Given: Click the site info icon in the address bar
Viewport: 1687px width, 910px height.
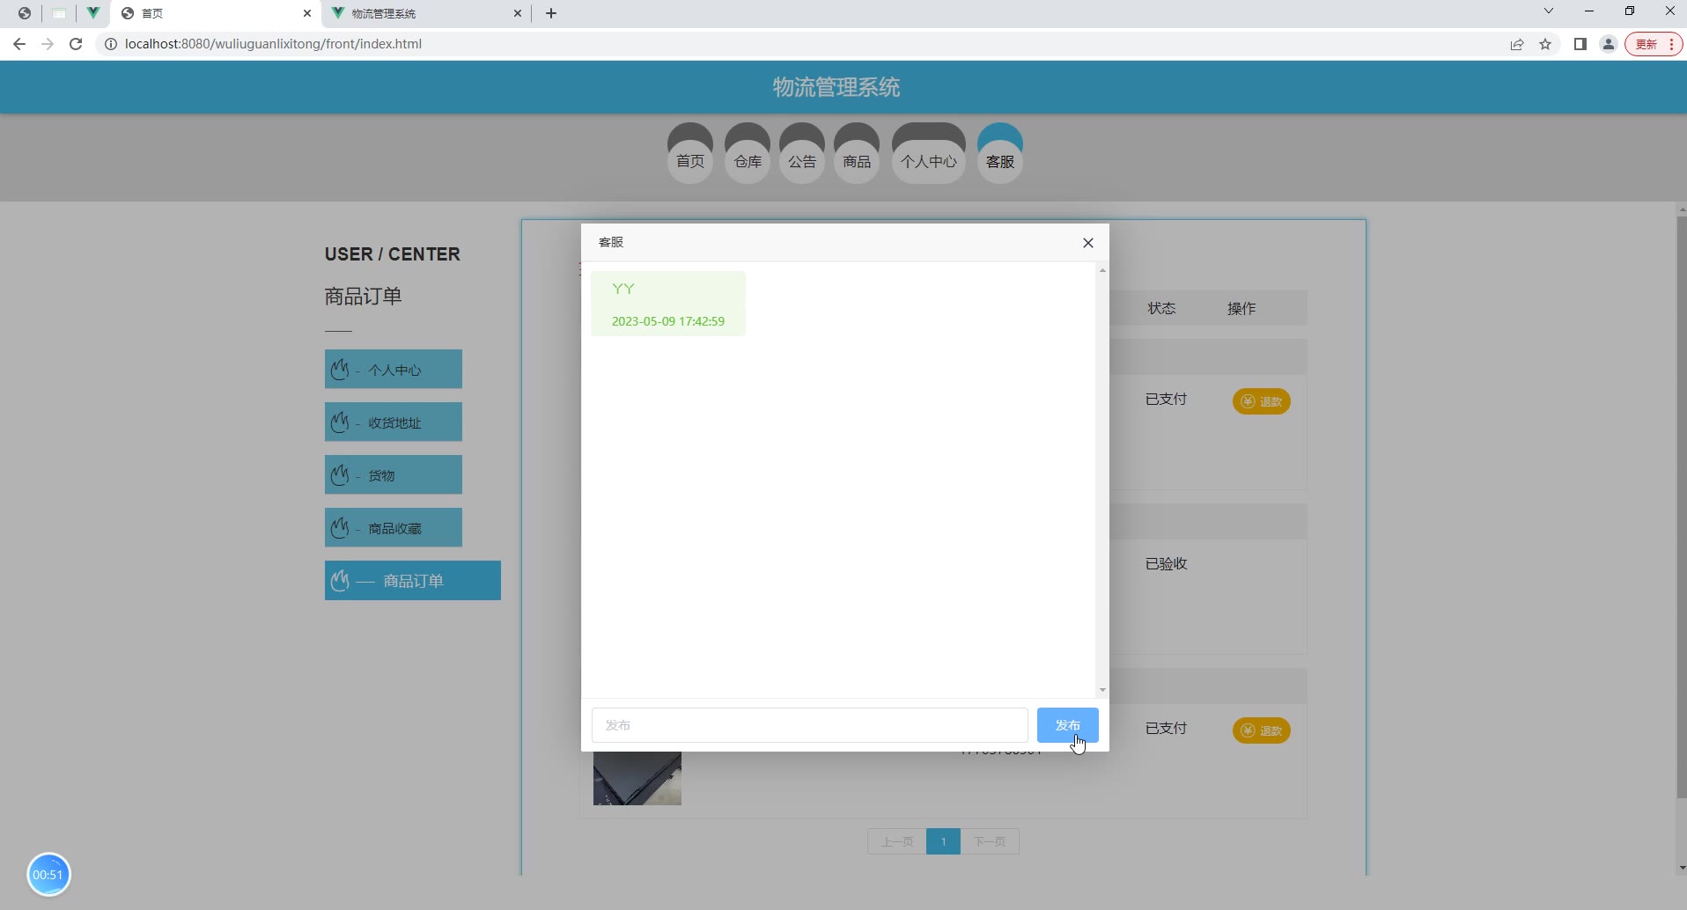Looking at the screenshot, I should [111, 44].
